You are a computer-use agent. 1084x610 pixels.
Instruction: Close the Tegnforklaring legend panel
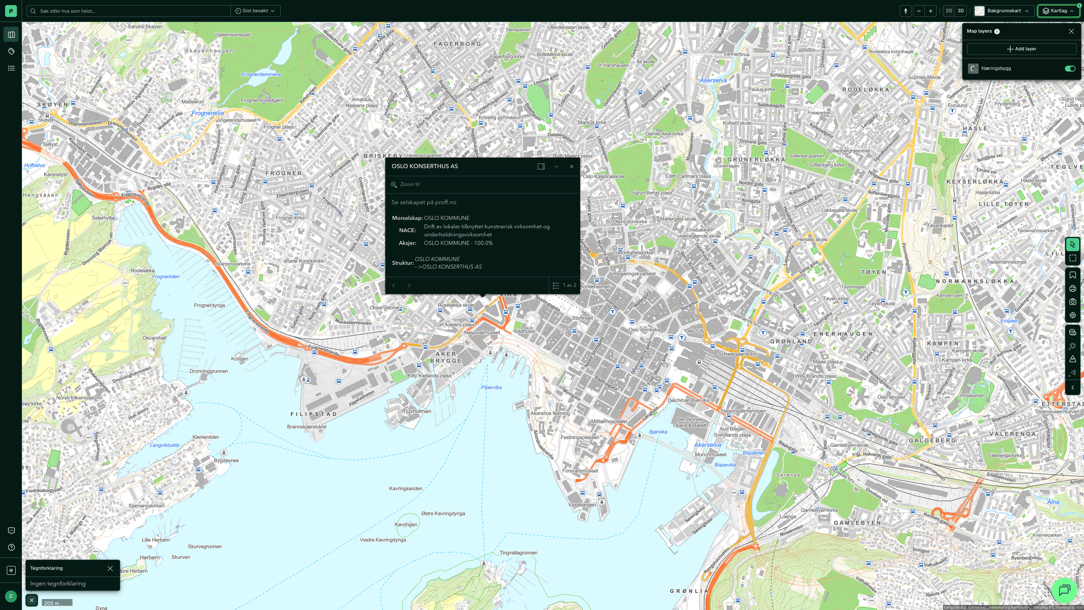tap(110, 568)
